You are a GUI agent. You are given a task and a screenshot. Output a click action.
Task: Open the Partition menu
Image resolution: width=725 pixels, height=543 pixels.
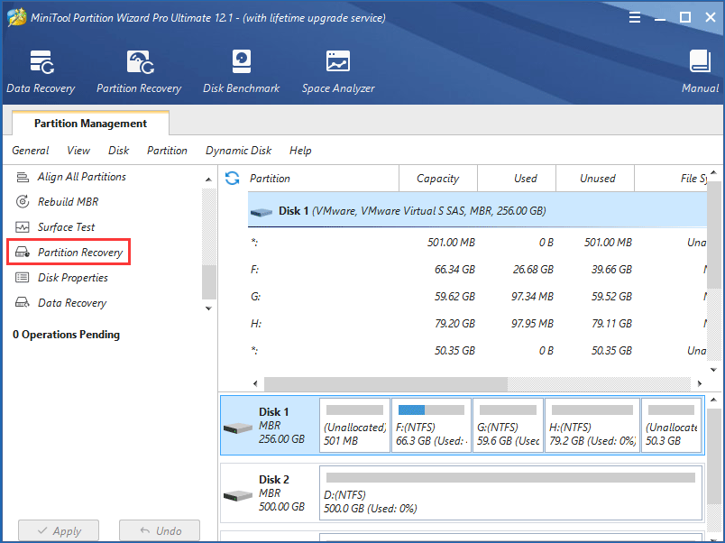point(167,151)
